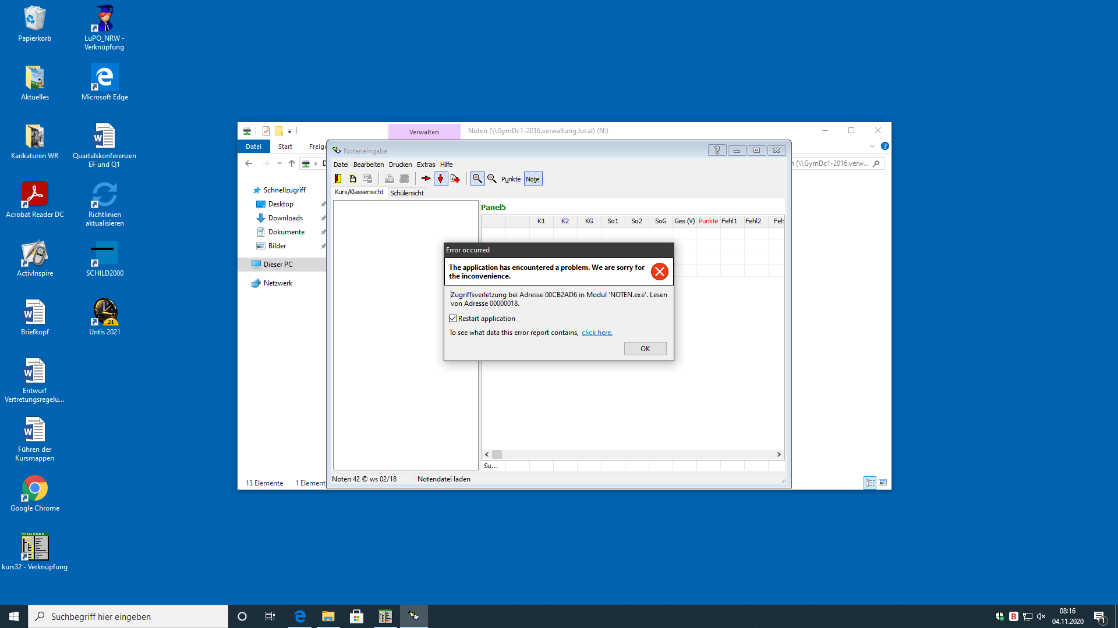This screenshot has height=628, width=1118.
Task: Click the KG column header
Action: click(589, 221)
